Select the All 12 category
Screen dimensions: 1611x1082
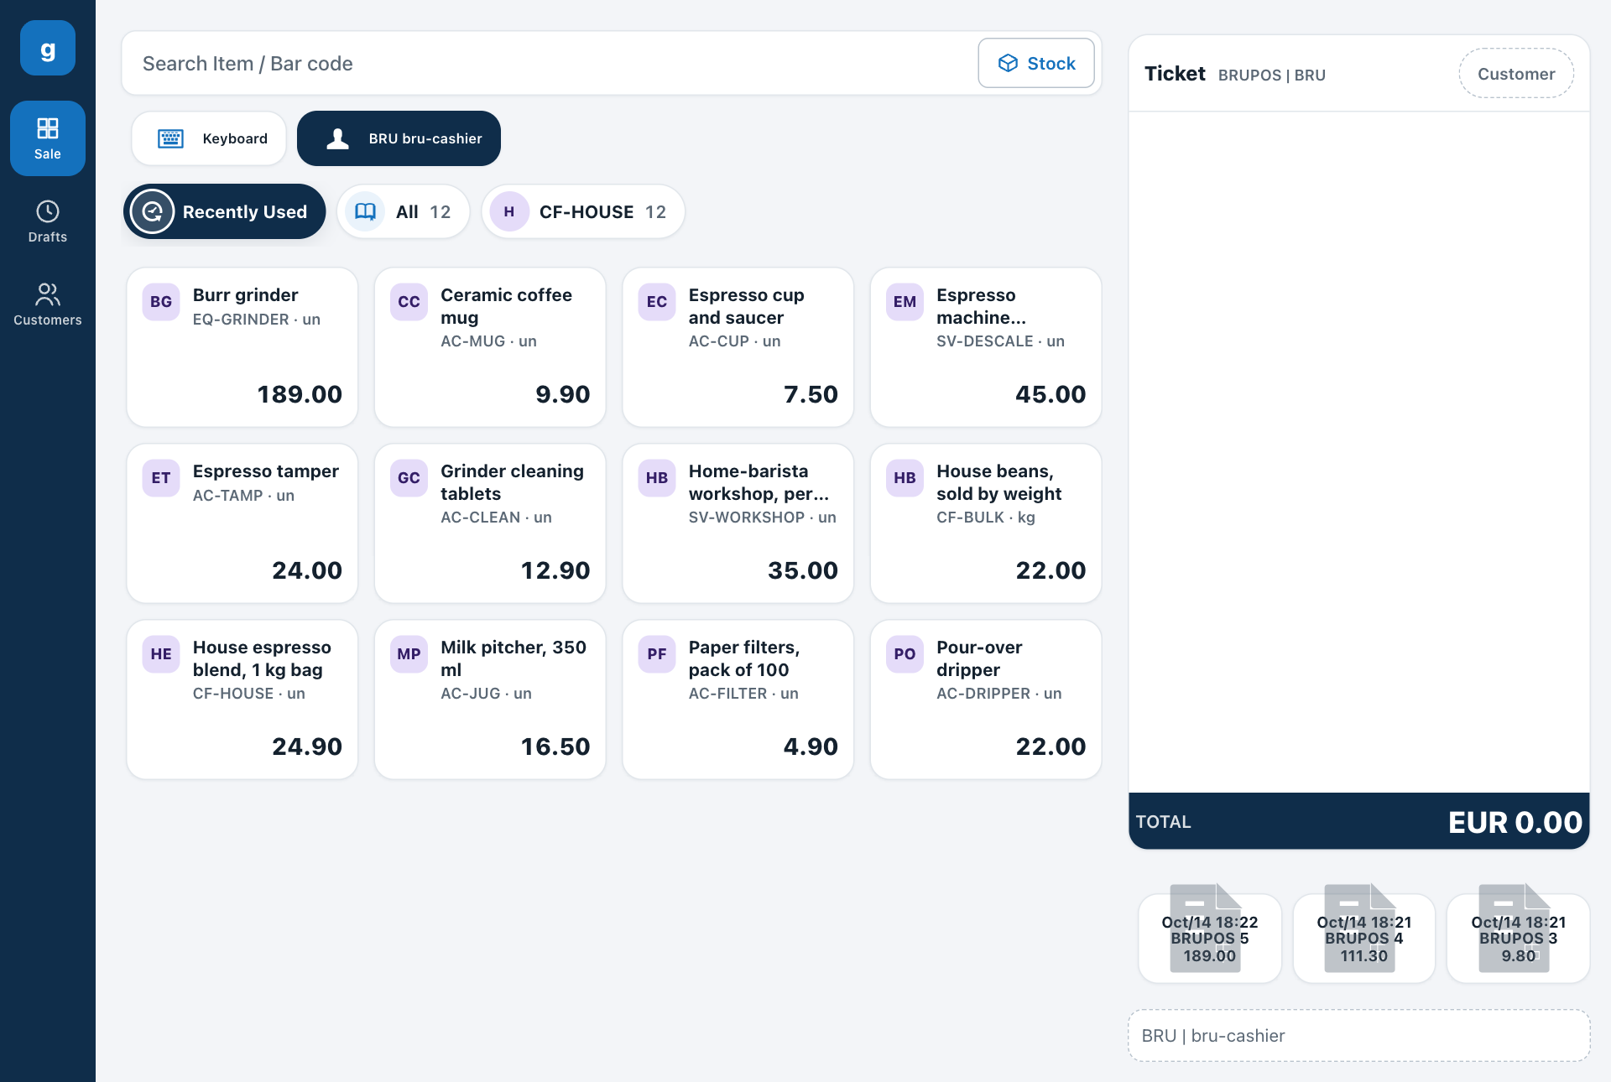click(403, 211)
